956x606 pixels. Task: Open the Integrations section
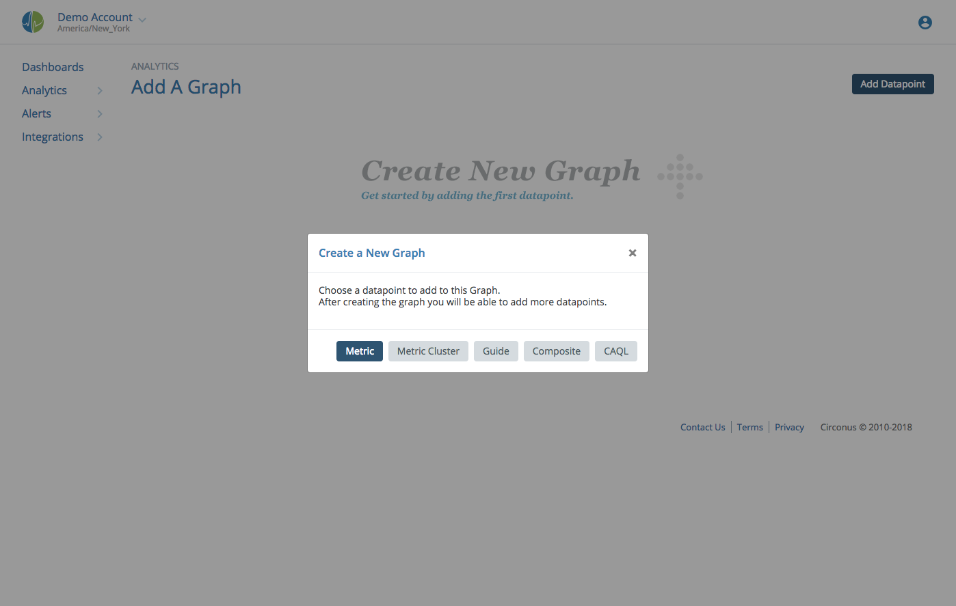pyautogui.click(x=53, y=137)
